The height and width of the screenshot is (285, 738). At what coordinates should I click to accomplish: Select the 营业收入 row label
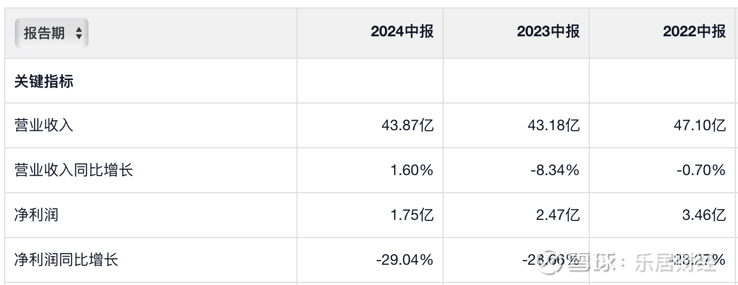pyautogui.click(x=44, y=125)
